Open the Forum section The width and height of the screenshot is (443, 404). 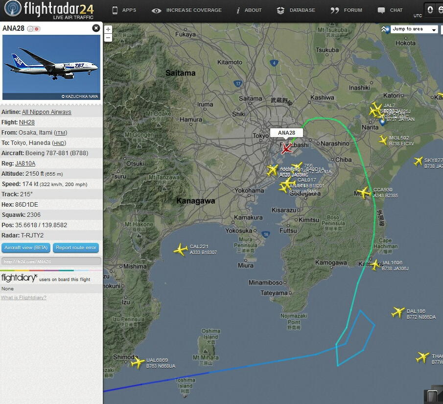point(346,10)
